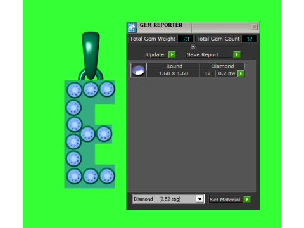
Task: Click the green arrow next to Save Report
Action: pos(237,54)
